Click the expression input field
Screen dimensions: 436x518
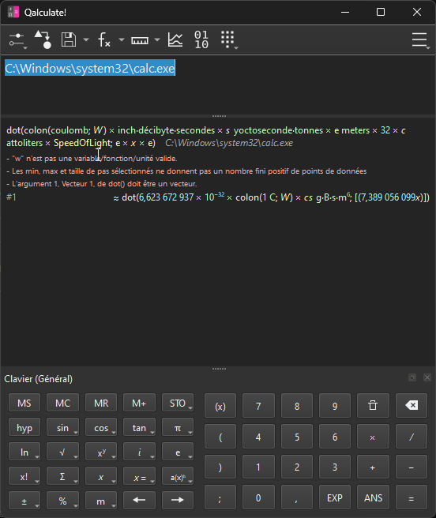pyautogui.click(x=218, y=85)
